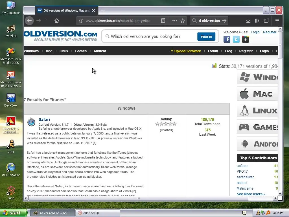Open My Computer desktop icon
The image size is (289, 217).
pos(11,8)
